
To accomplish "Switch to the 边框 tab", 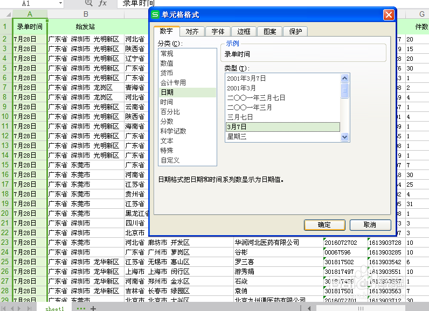I will point(244,32).
